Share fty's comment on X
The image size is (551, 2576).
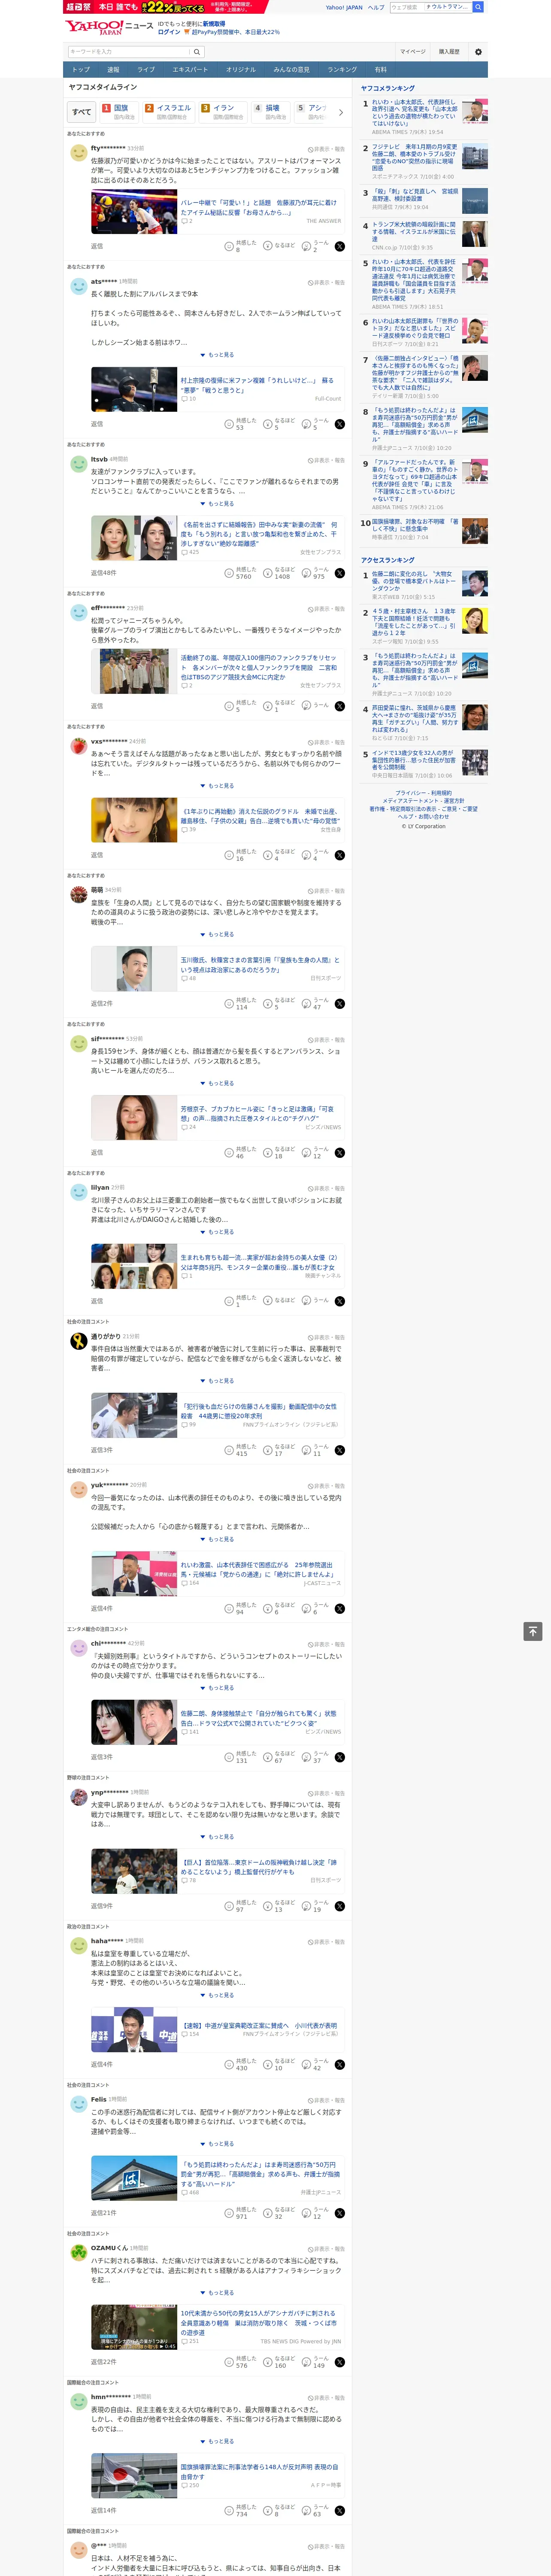(340, 246)
